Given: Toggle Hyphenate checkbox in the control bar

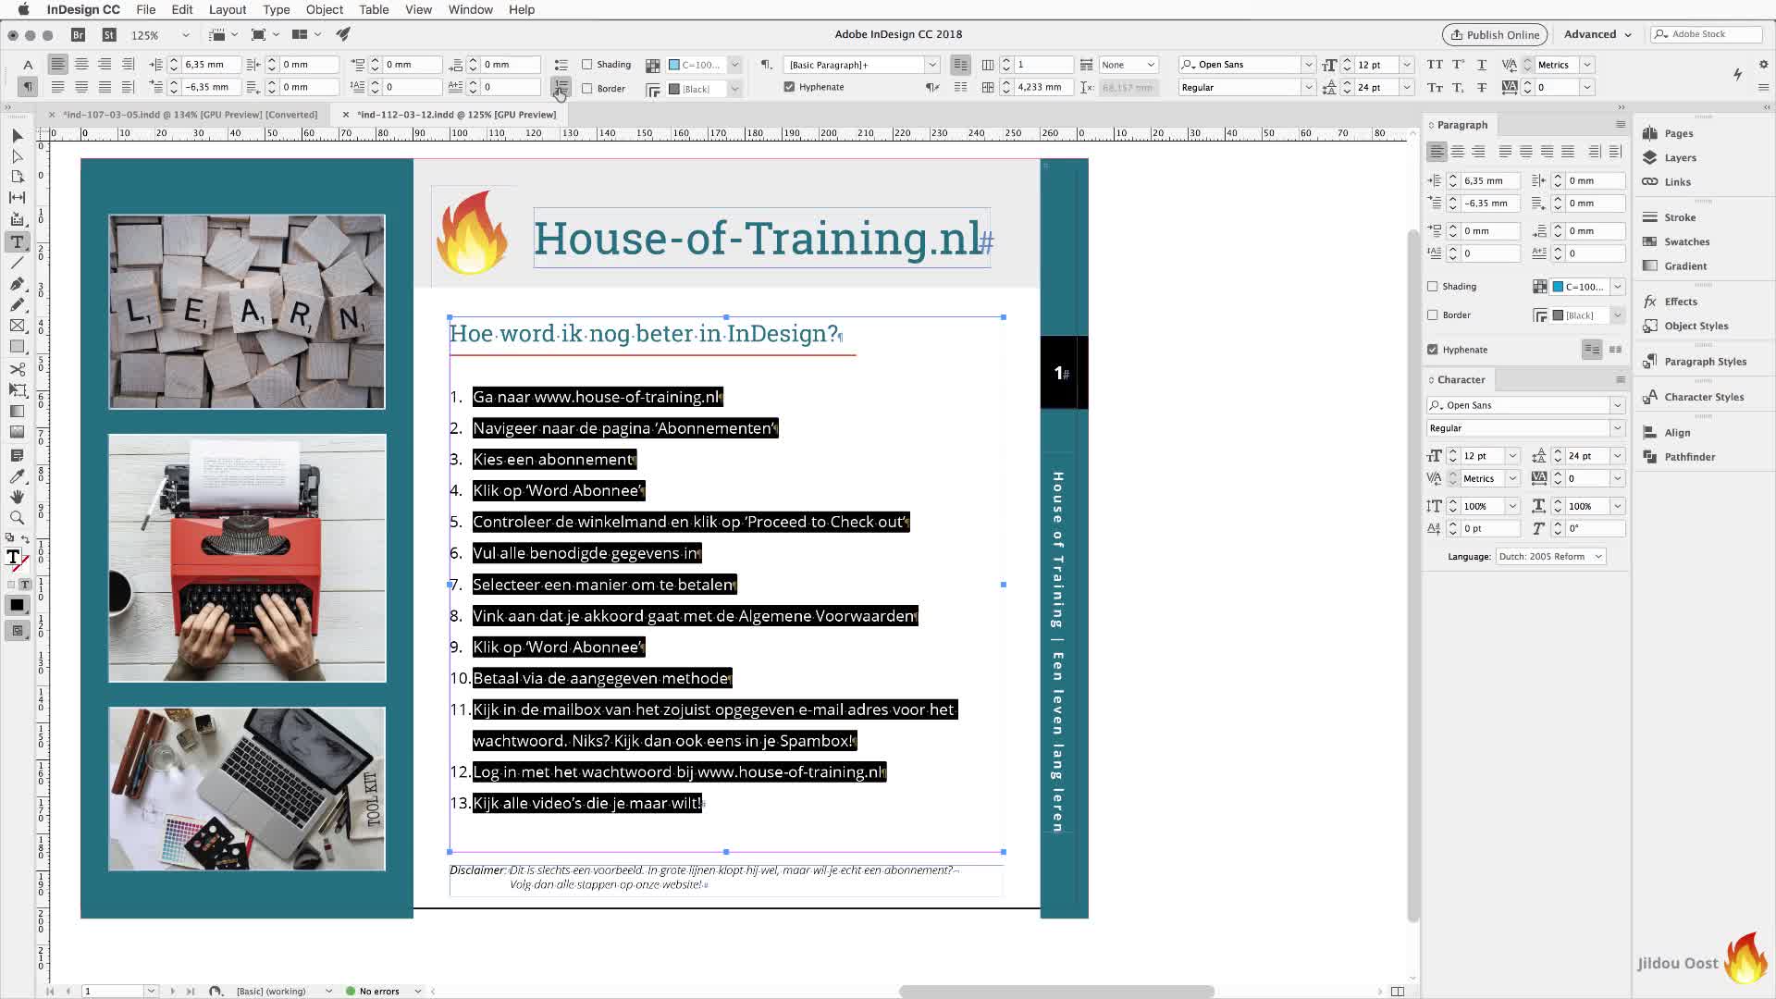Looking at the screenshot, I should point(789,87).
